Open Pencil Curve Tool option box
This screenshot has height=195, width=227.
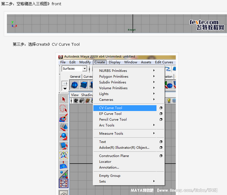[161, 120]
